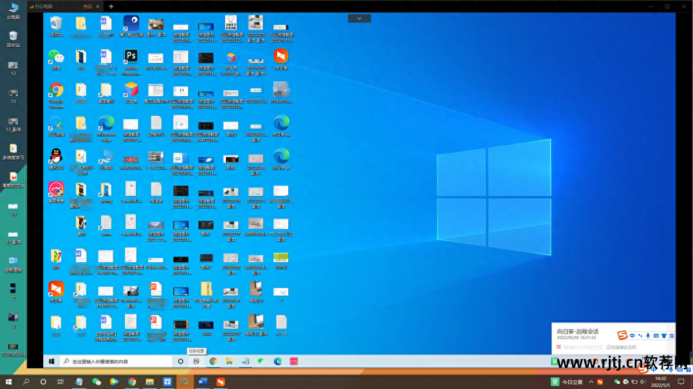Screen dimensions: 693x389
Task: Click the remote taskbar search box
Action: coord(116,361)
